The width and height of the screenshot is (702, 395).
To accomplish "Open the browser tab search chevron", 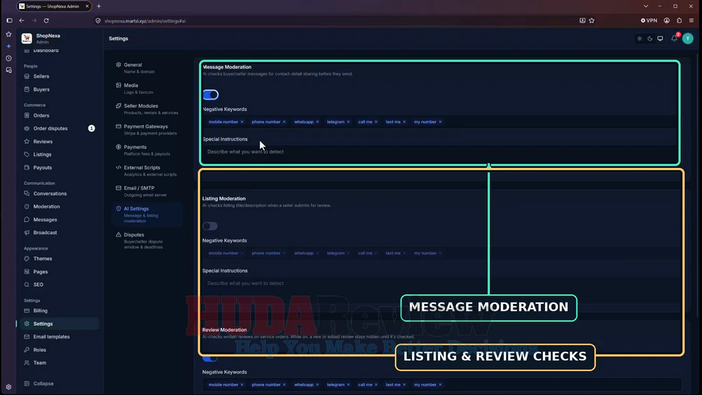I will tap(646, 6).
